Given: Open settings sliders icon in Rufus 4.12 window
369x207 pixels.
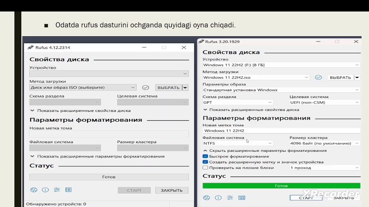Looking at the screenshot, I should [57, 190].
